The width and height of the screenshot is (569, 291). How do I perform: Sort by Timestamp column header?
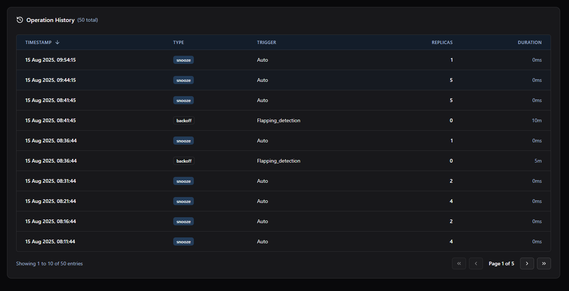click(x=38, y=43)
